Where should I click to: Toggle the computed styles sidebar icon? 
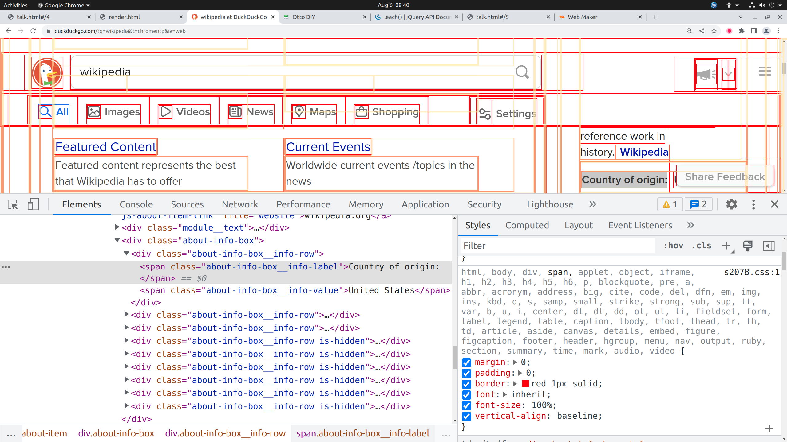point(769,246)
